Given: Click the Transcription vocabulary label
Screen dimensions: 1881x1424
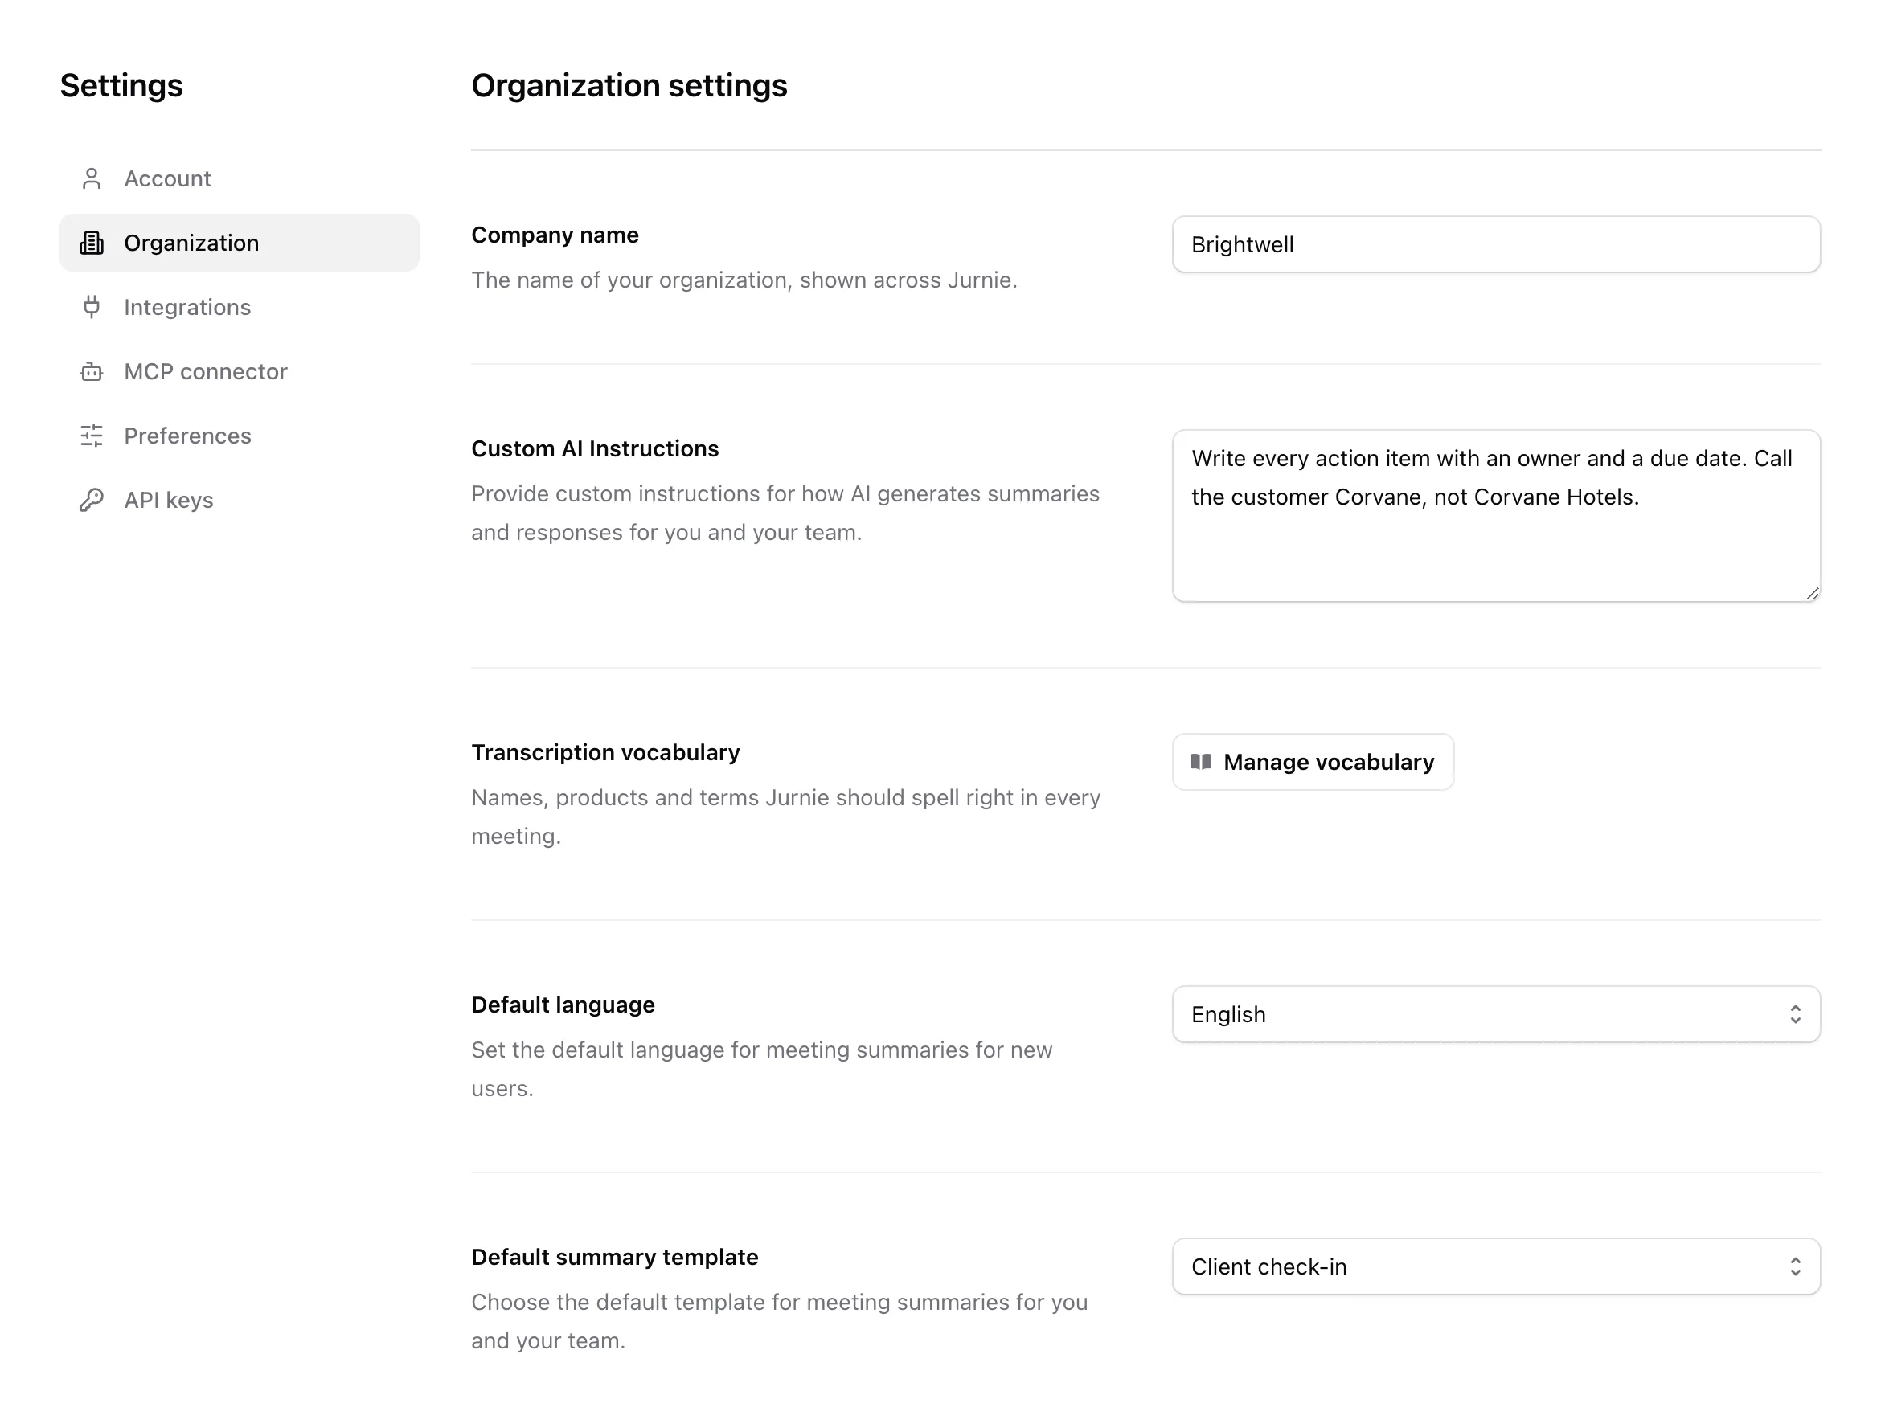Looking at the screenshot, I should click(x=605, y=752).
